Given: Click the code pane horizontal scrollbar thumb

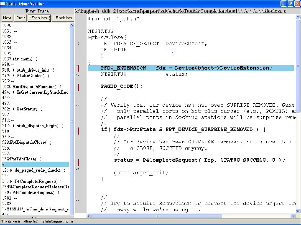Looking at the screenshot, I should click(x=157, y=216).
